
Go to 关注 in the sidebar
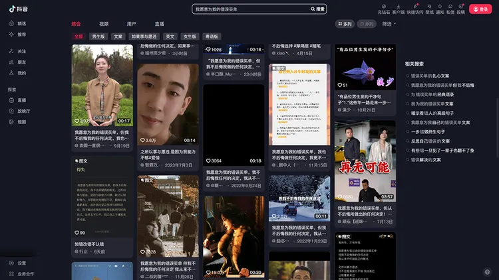point(17,51)
